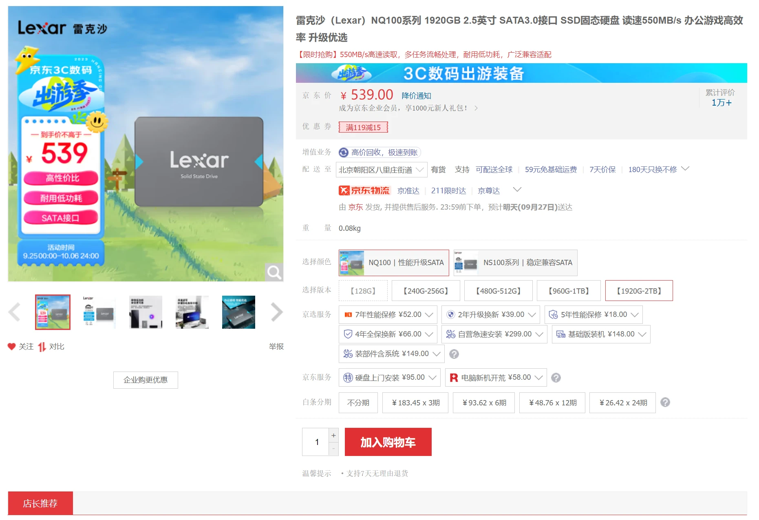Click the 高价回收 recycle icon
The width and height of the screenshot is (759, 520).
coord(344,153)
